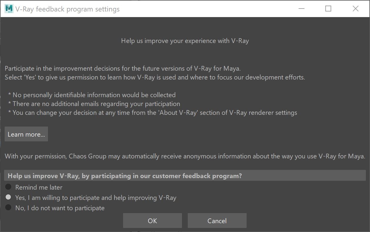Screen dimensions: 370x232
Task: Select the Remind me later radio button
Action: 8,187
